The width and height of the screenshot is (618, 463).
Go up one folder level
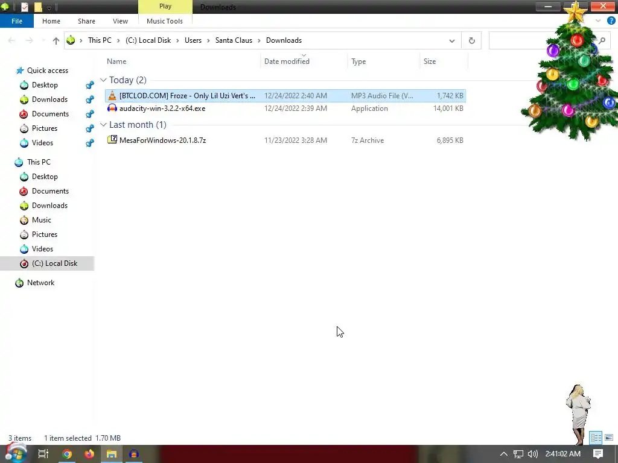click(56, 40)
